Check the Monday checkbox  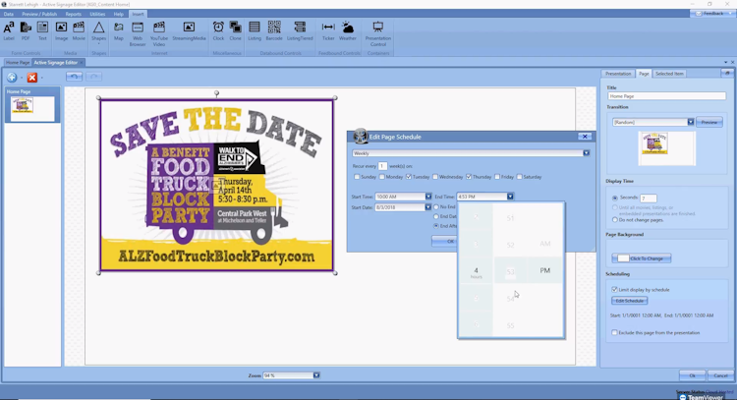(x=381, y=177)
